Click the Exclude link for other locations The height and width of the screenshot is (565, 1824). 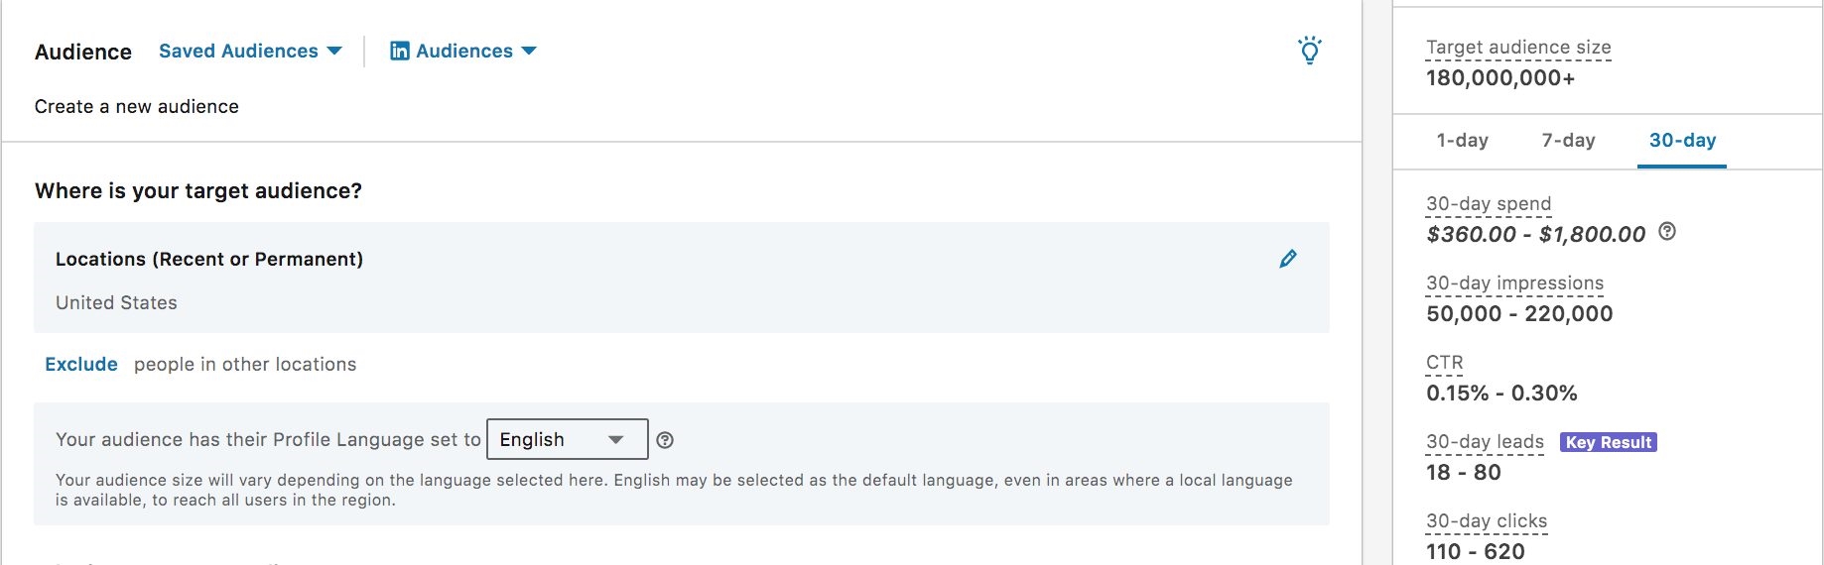click(81, 364)
